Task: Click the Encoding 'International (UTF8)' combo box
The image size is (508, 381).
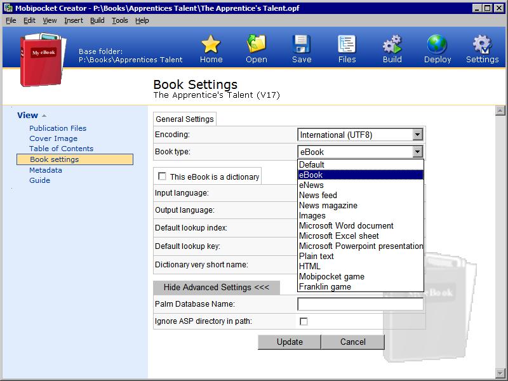Action: click(x=360, y=135)
